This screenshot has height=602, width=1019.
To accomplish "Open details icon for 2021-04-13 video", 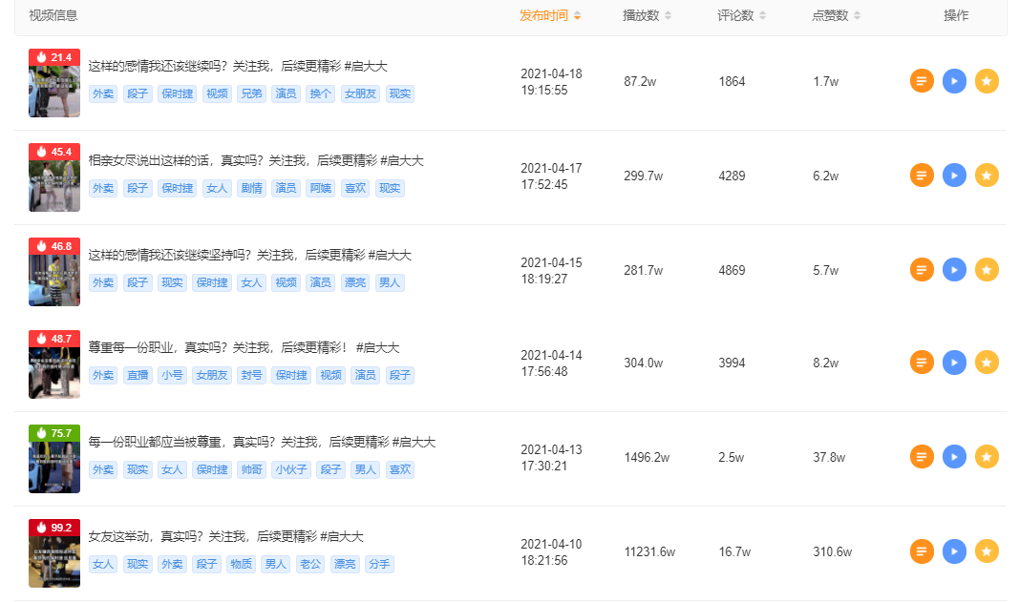I will 922,457.
